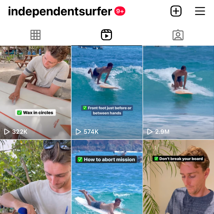Tap the create new post plus icon

click(176, 11)
